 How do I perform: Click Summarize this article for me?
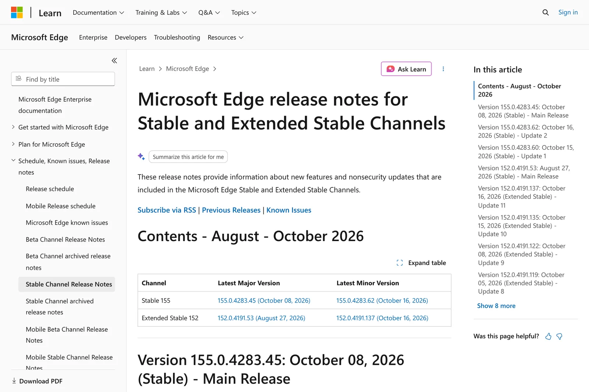[188, 157]
